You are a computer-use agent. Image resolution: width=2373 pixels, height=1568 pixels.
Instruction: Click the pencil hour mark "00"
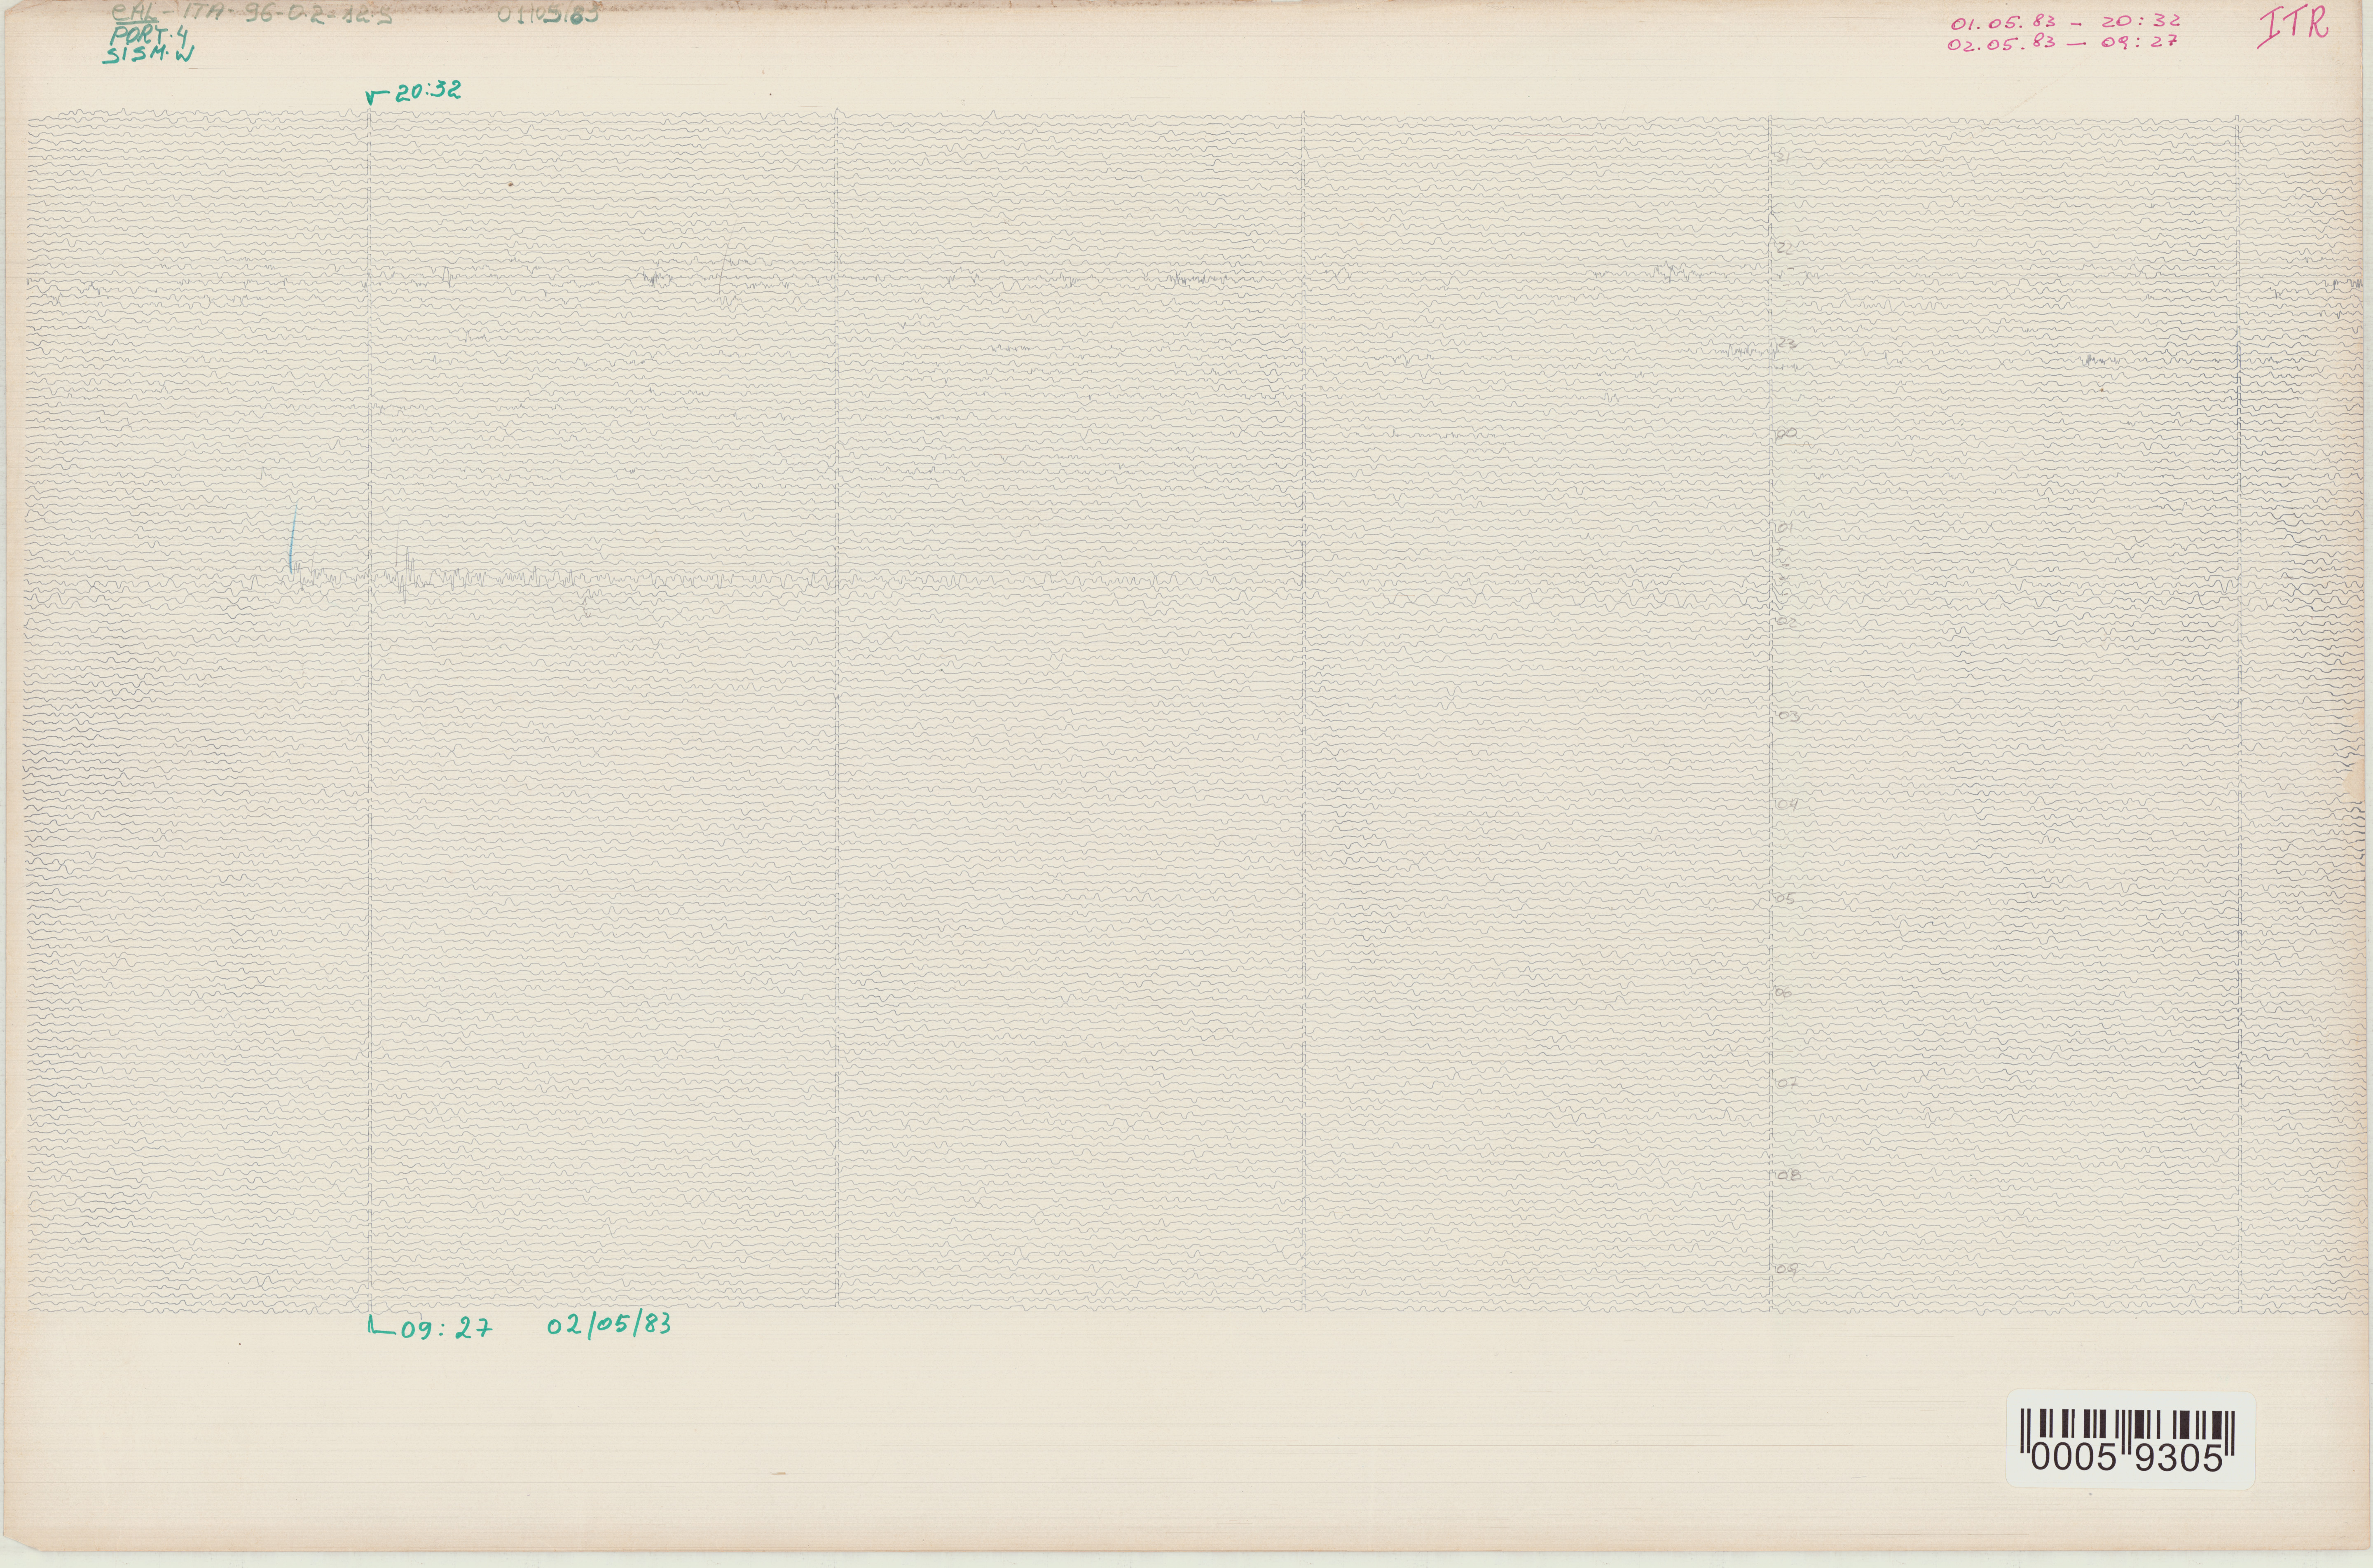[x=1787, y=434]
